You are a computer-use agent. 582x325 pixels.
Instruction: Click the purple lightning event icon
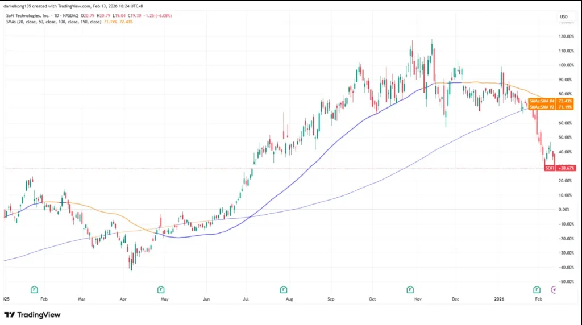tap(554, 289)
